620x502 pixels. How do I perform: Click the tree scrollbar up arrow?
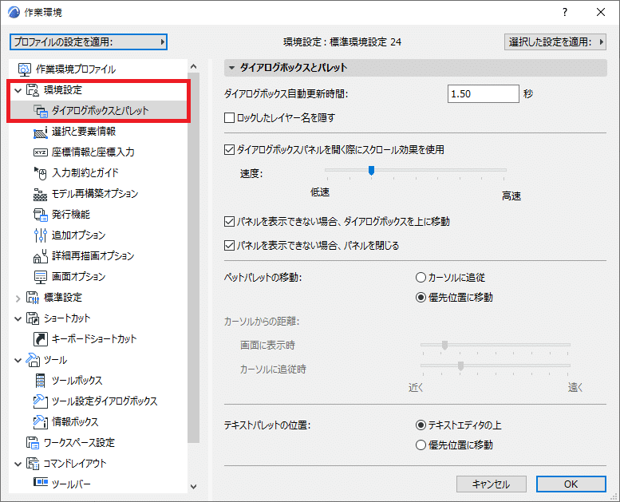pyautogui.click(x=193, y=66)
